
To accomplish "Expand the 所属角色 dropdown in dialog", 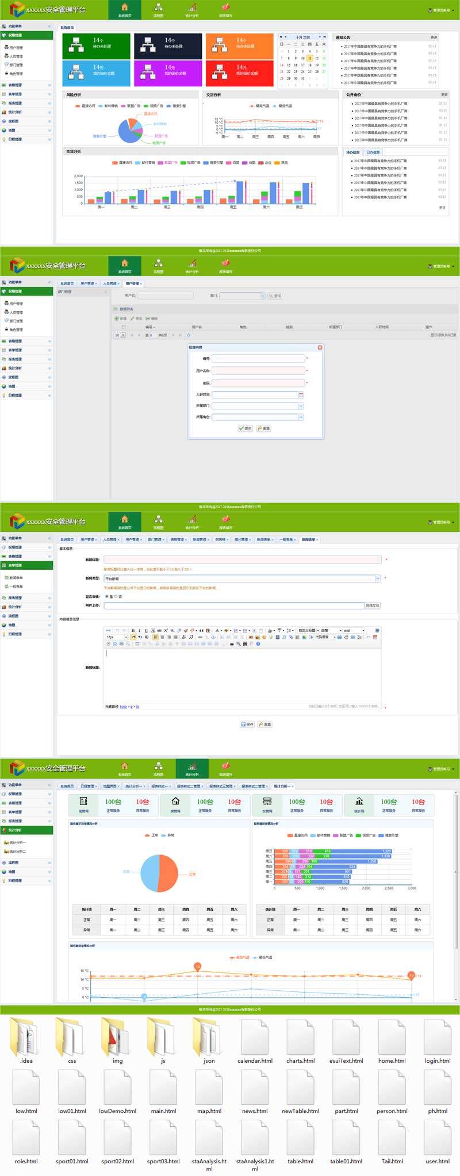I will 300,417.
